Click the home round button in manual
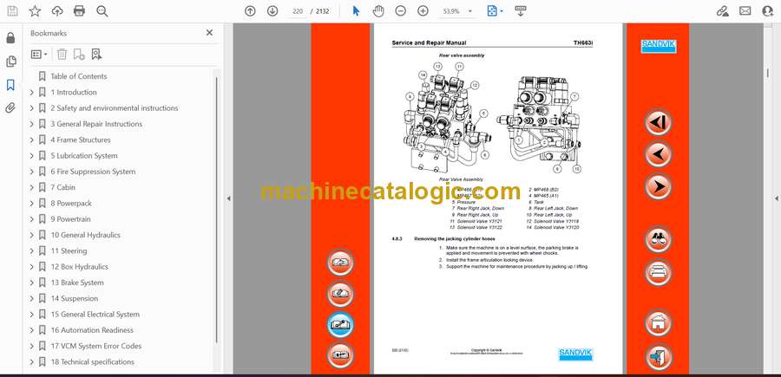This screenshot has height=377, width=781. pos(658,322)
